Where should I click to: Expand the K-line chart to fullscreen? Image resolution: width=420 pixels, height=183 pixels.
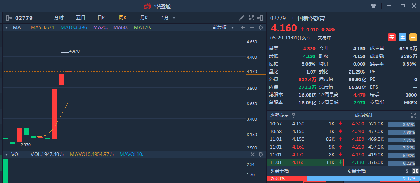point(251,18)
